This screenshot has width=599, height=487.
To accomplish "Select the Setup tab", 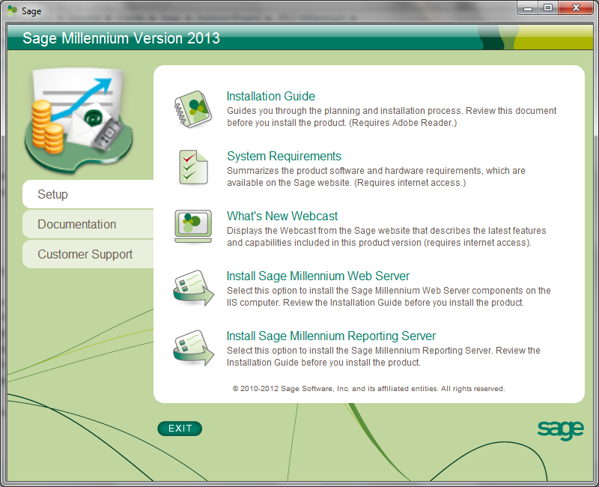I will pyautogui.click(x=88, y=194).
